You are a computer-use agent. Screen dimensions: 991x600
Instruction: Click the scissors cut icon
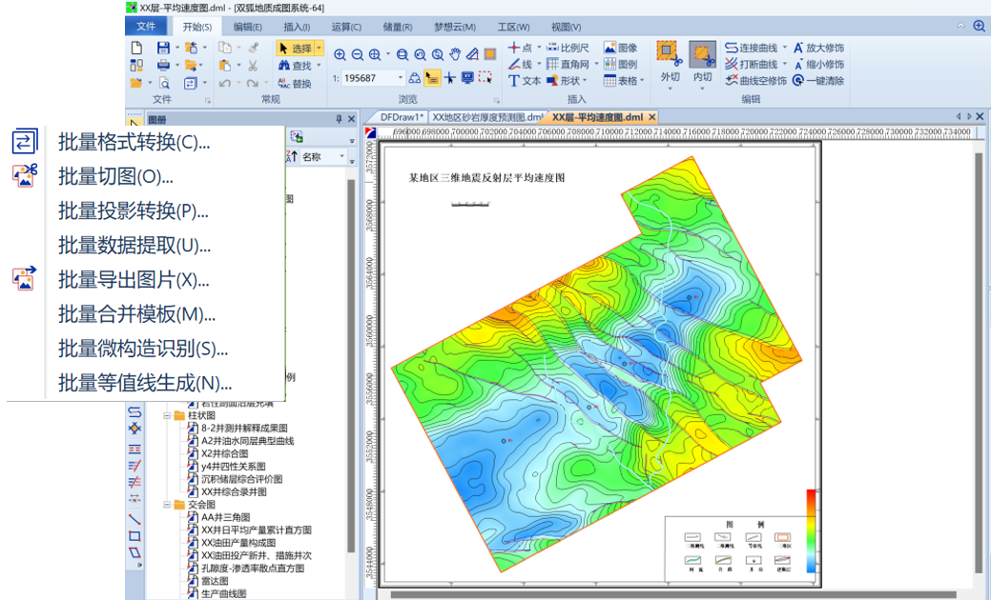tap(253, 66)
